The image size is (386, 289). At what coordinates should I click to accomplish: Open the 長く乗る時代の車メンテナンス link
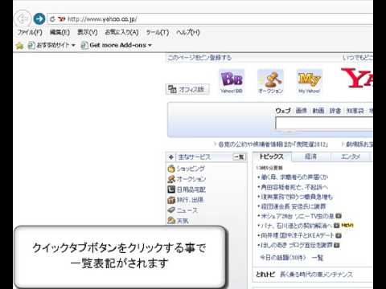(316, 275)
